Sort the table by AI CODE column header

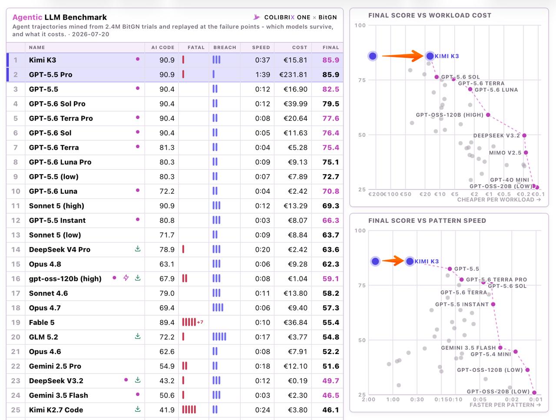163,47
